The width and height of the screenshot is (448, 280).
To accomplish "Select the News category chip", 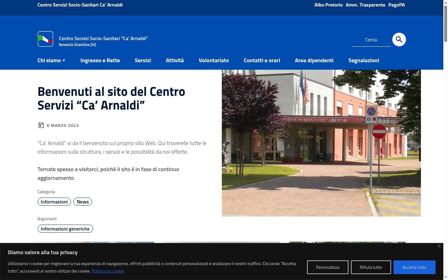I will click(83, 202).
